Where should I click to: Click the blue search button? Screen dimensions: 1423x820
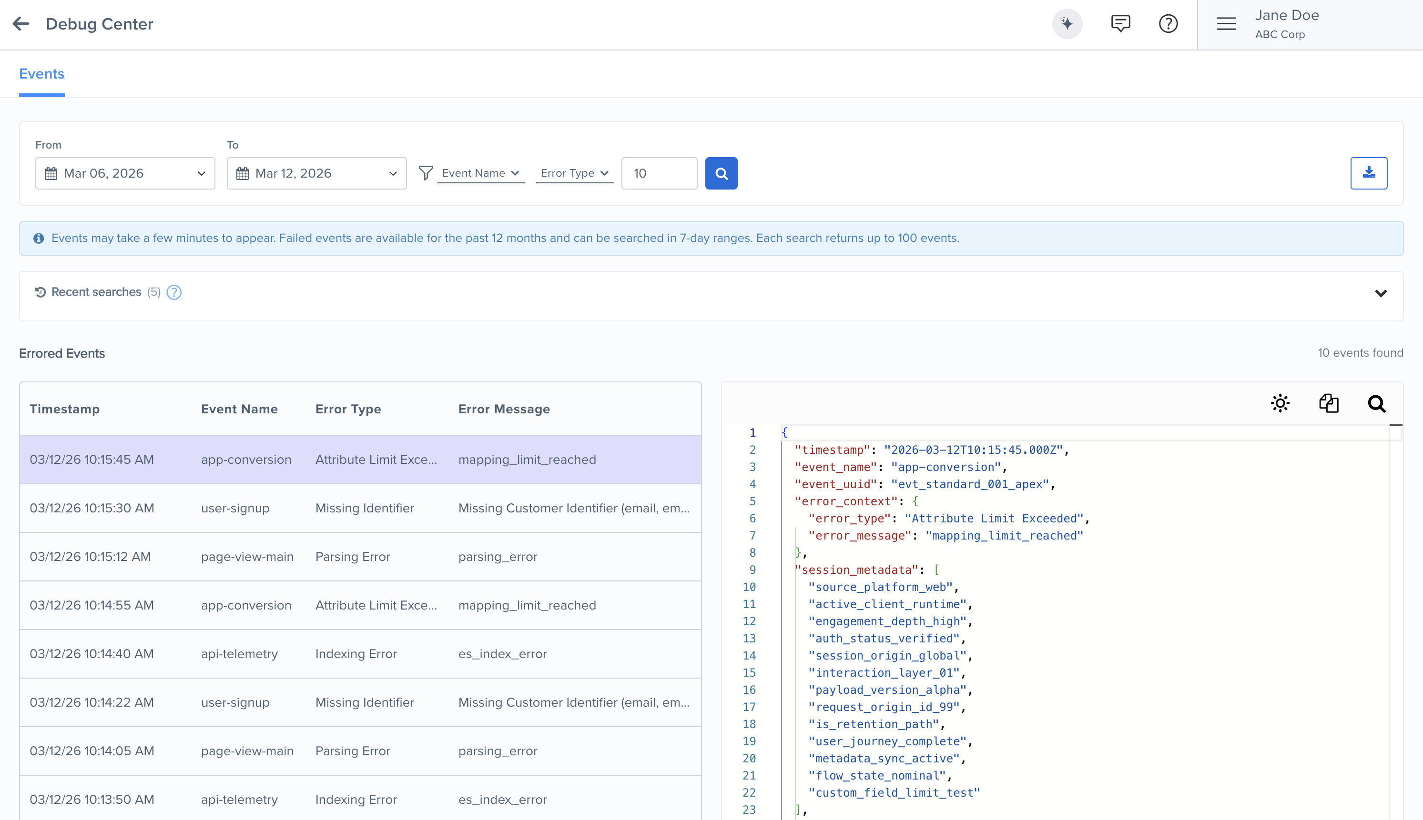click(722, 173)
